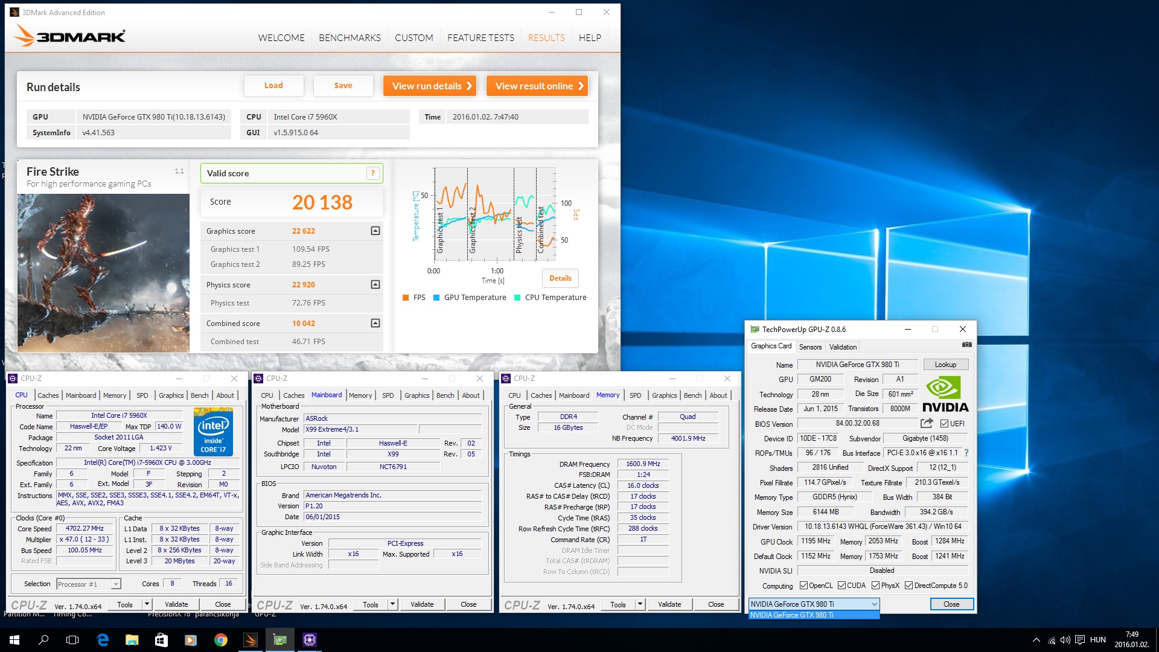Open the FEATURE TESTS tab in 3DMark
The height and width of the screenshot is (652, 1159).
tap(481, 37)
